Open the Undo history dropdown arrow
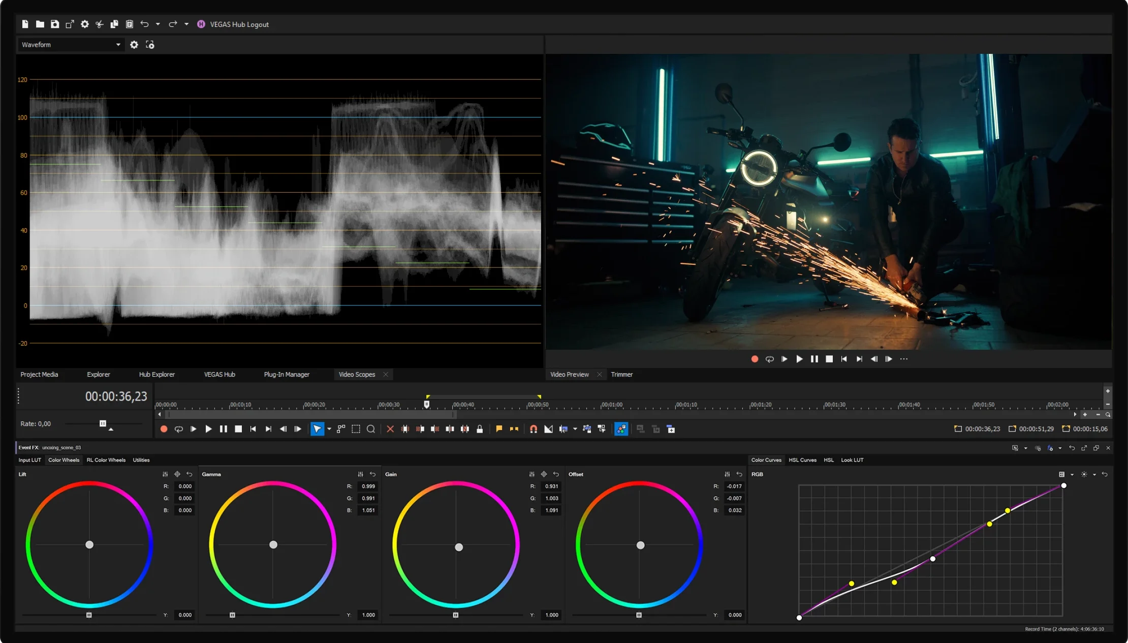Image resolution: width=1128 pixels, height=643 pixels. [x=158, y=24]
